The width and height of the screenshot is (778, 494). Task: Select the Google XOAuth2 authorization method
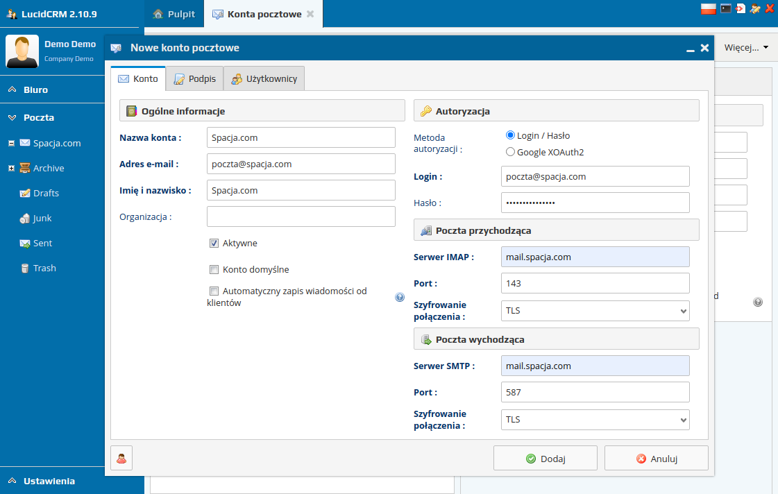click(510, 151)
